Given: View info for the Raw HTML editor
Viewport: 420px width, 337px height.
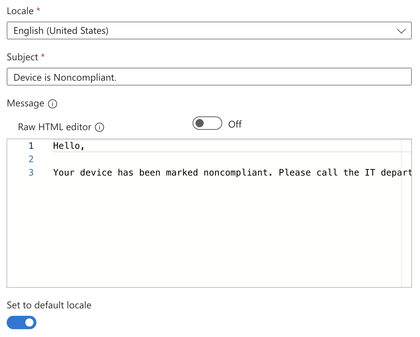Looking at the screenshot, I should [x=100, y=127].
